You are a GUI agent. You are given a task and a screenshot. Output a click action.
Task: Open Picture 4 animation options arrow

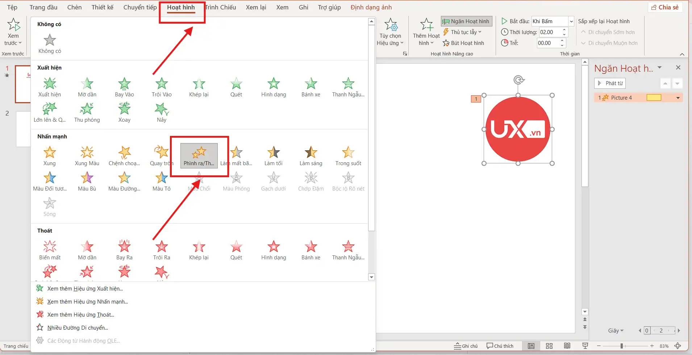pyautogui.click(x=678, y=98)
